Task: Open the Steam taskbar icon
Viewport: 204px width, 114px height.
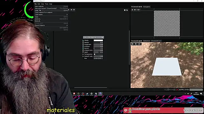Action: tap(87, 94)
